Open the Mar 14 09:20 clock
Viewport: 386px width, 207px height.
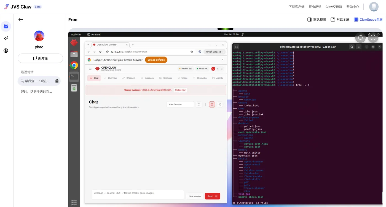[231, 34]
